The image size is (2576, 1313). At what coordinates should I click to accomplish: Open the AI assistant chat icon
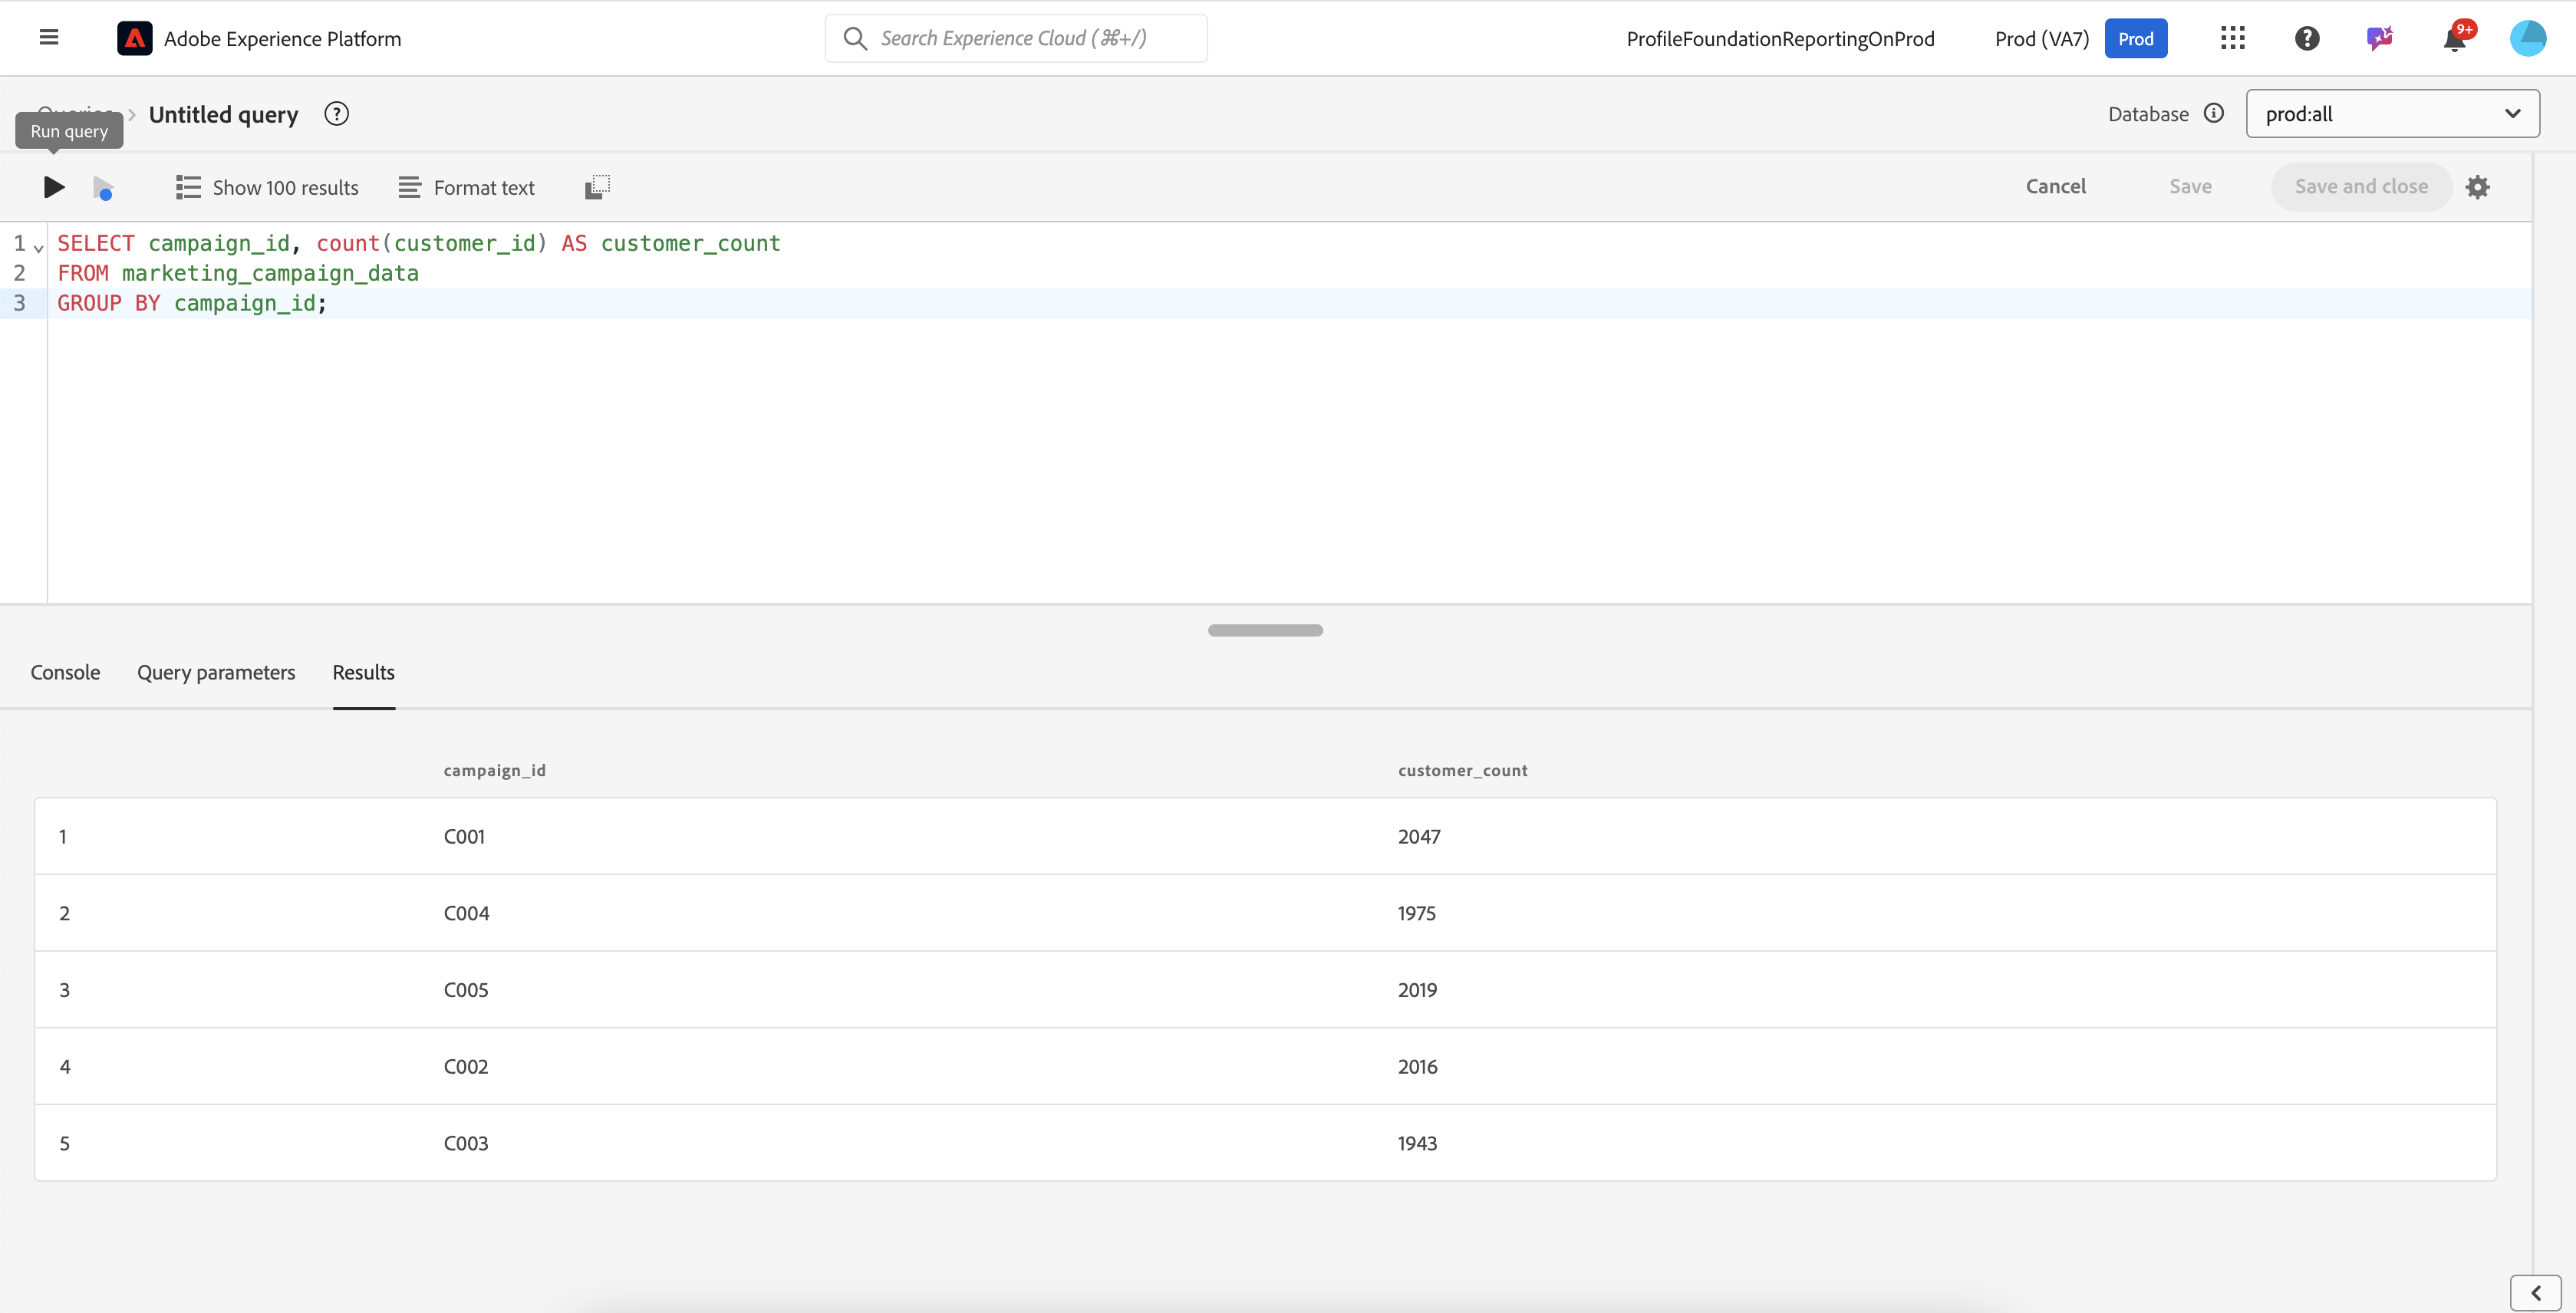pos(2380,38)
